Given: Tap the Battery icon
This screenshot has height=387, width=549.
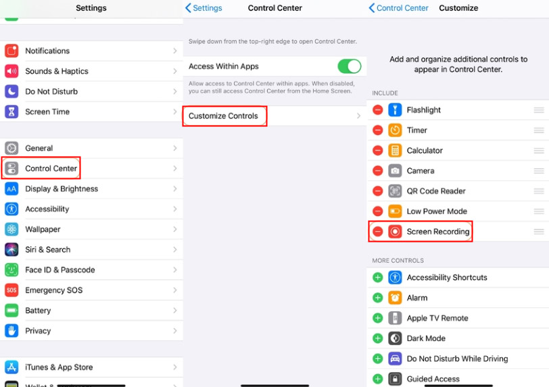Looking at the screenshot, I should tap(11, 311).
